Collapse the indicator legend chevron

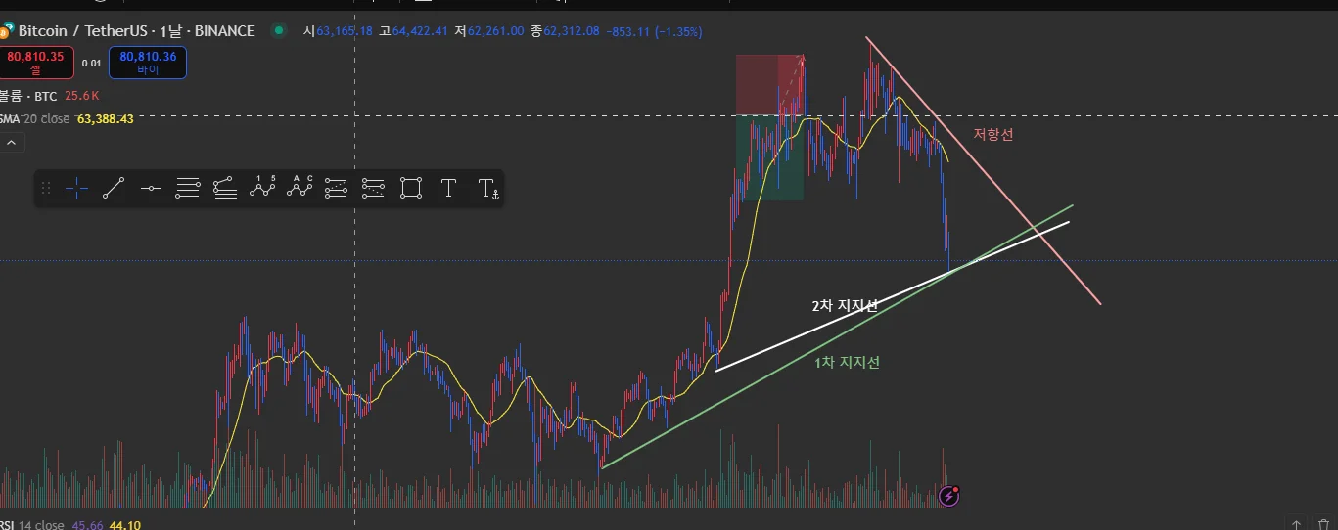pyautogui.click(x=11, y=143)
